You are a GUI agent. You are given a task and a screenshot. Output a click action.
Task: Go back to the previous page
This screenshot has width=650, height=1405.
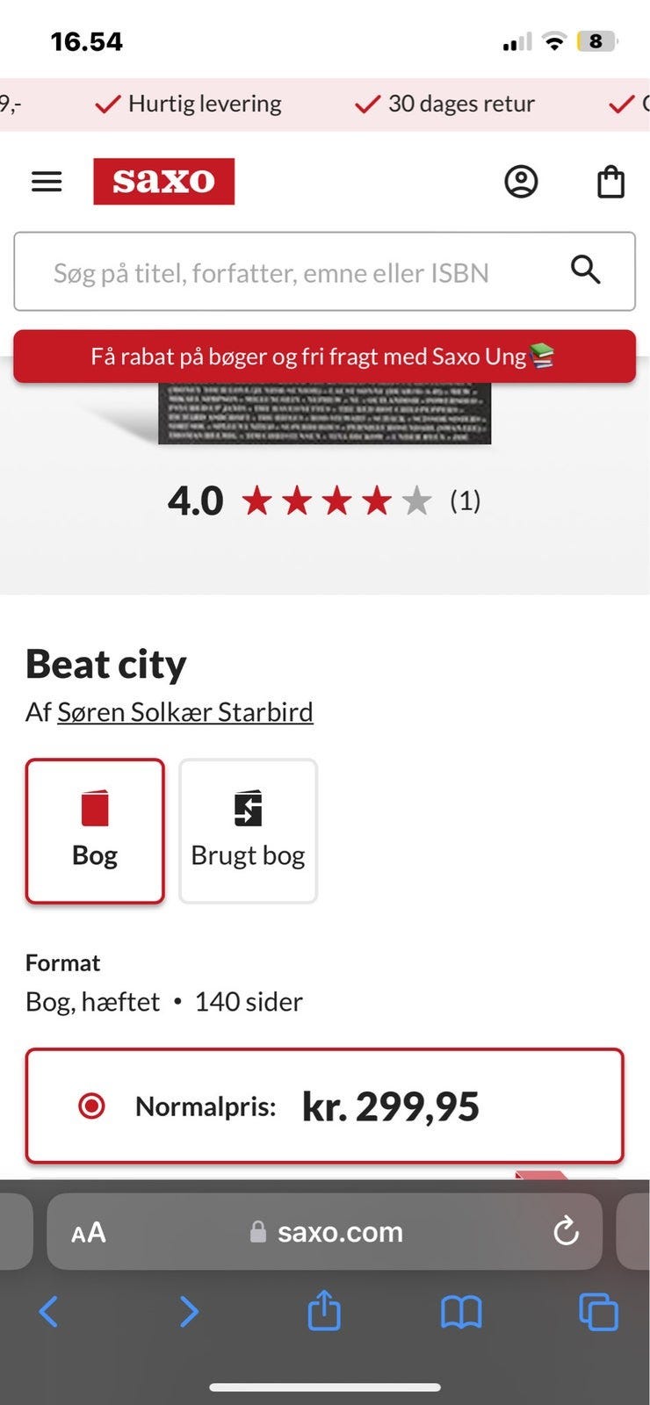click(x=49, y=1312)
